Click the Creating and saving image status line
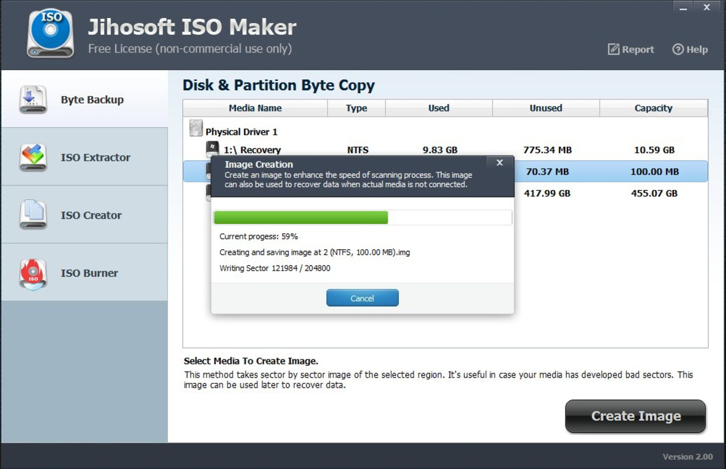The height and width of the screenshot is (469, 726). (x=315, y=252)
